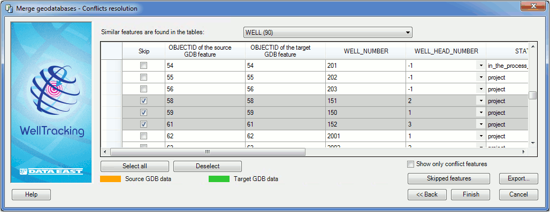Select the WELL_NUMBER cell 203
Screen dimensions: 550x212
tap(366, 89)
